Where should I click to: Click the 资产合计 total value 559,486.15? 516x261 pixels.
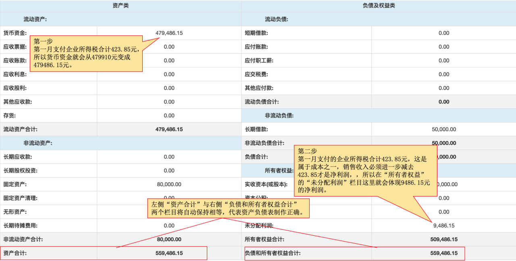click(x=169, y=253)
